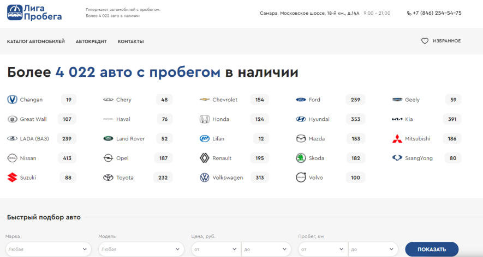Screen dimensions: 483x257
Task: Click the Haval brand logo
Action: pos(108,119)
